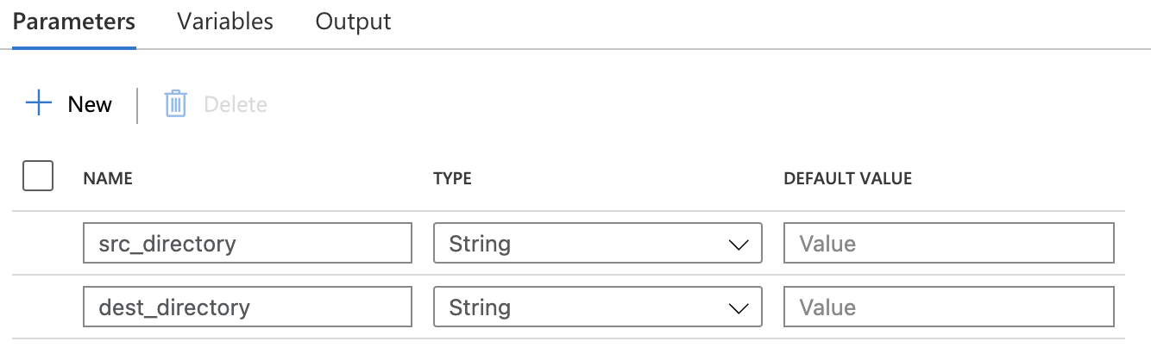The width and height of the screenshot is (1151, 360).
Task: Click the chevron arrow in src_directory type
Action: click(739, 245)
